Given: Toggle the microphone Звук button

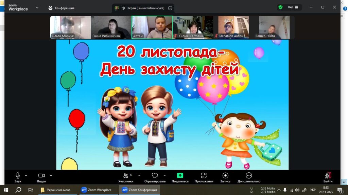Looking at the screenshot, I should pos(18,177).
